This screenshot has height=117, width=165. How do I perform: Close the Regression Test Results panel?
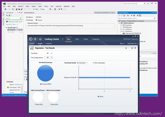pyautogui.click(x=135, y=48)
